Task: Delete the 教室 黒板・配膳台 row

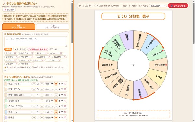Action: [65, 95]
